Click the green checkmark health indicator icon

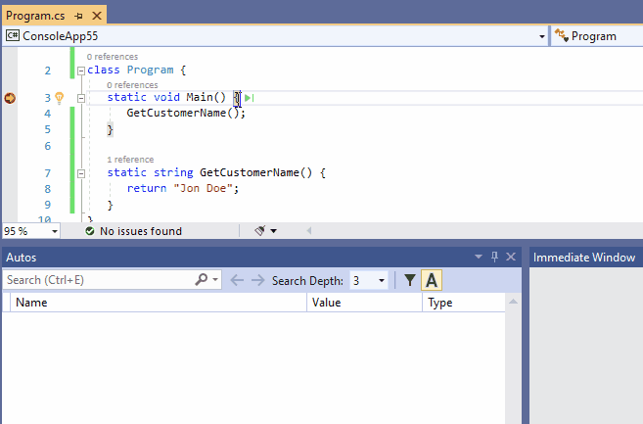[x=89, y=231]
